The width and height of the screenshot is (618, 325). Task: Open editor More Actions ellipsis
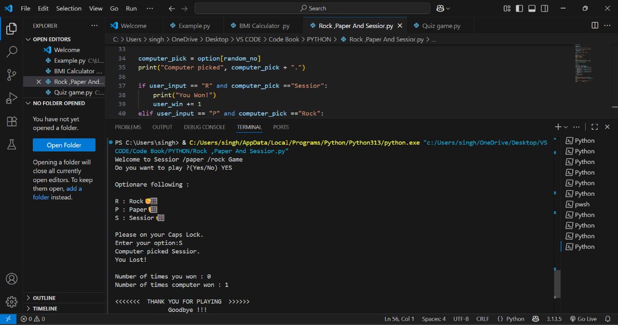608,25
